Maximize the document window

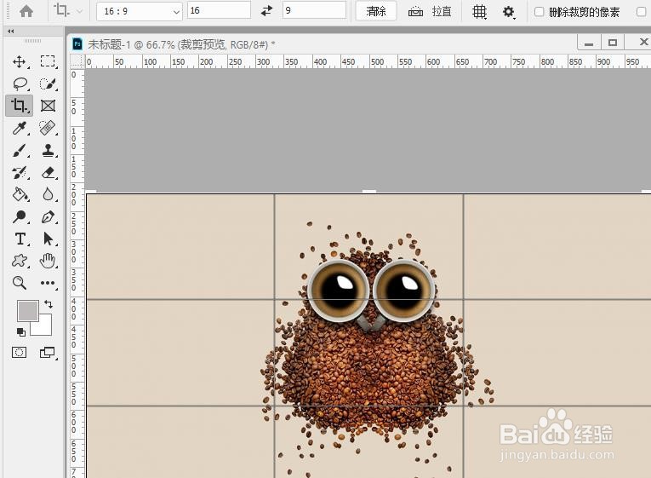[x=612, y=43]
